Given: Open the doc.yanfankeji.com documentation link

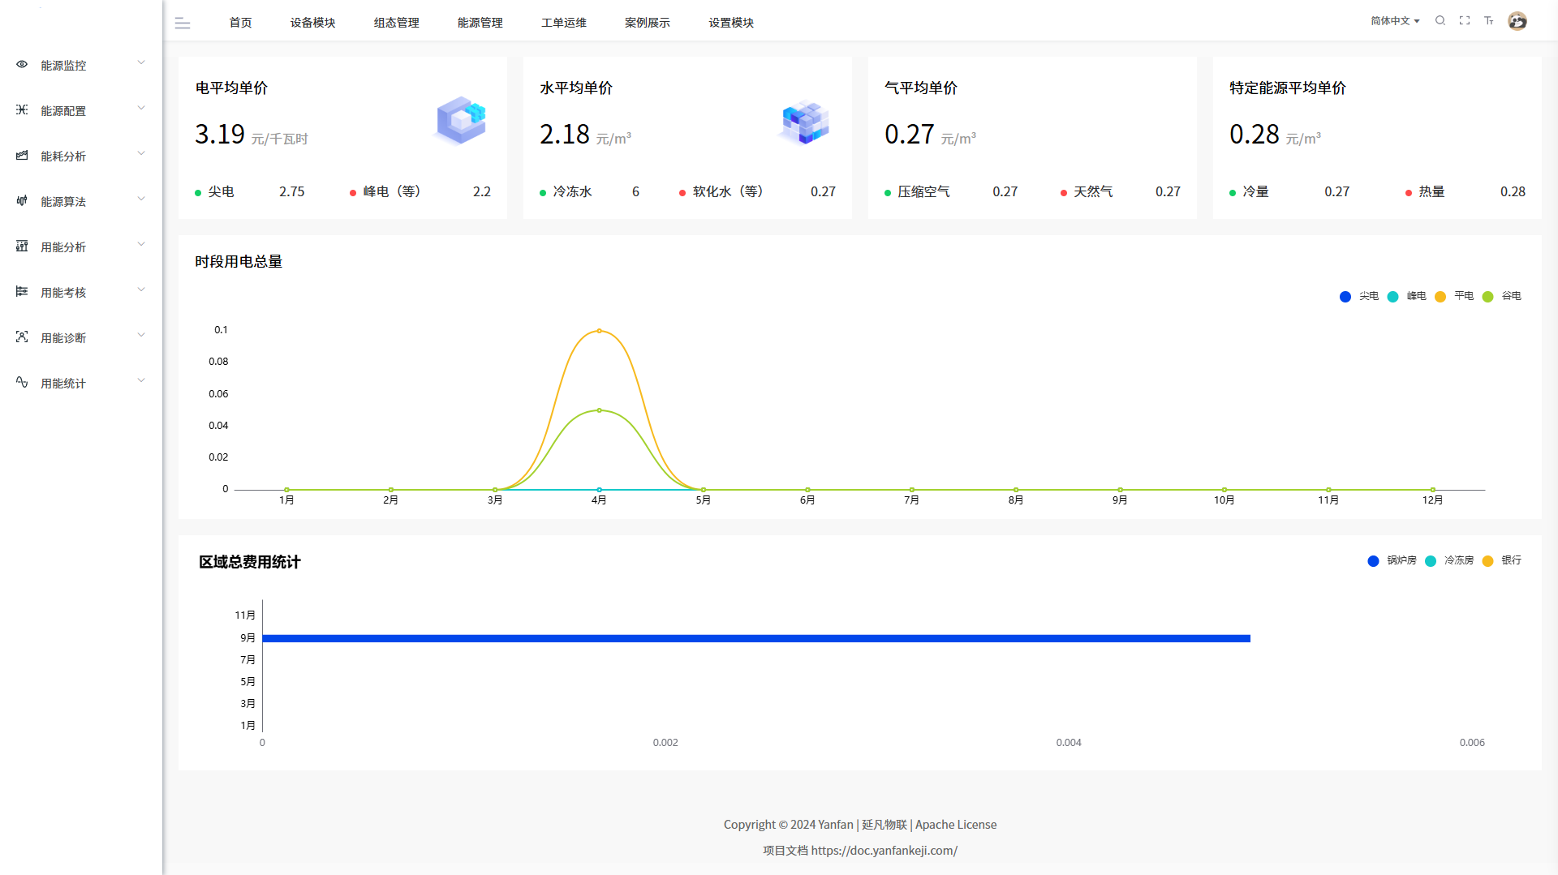Looking at the screenshot, I should 884,851.
